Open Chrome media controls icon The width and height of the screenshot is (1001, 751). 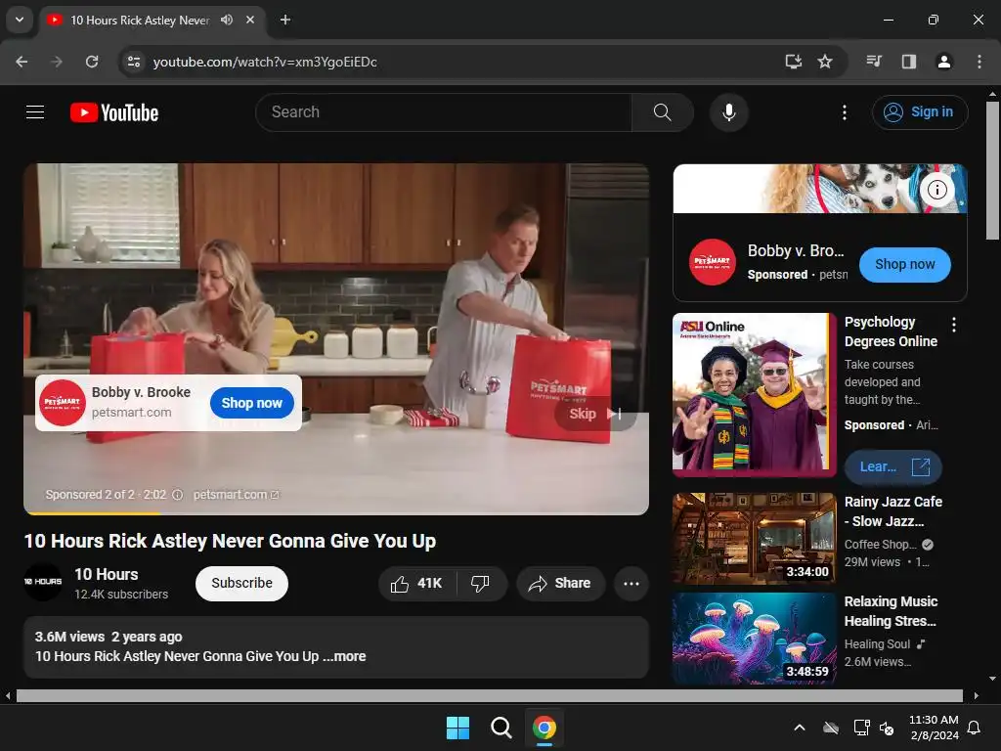click(x=874, y=62)
